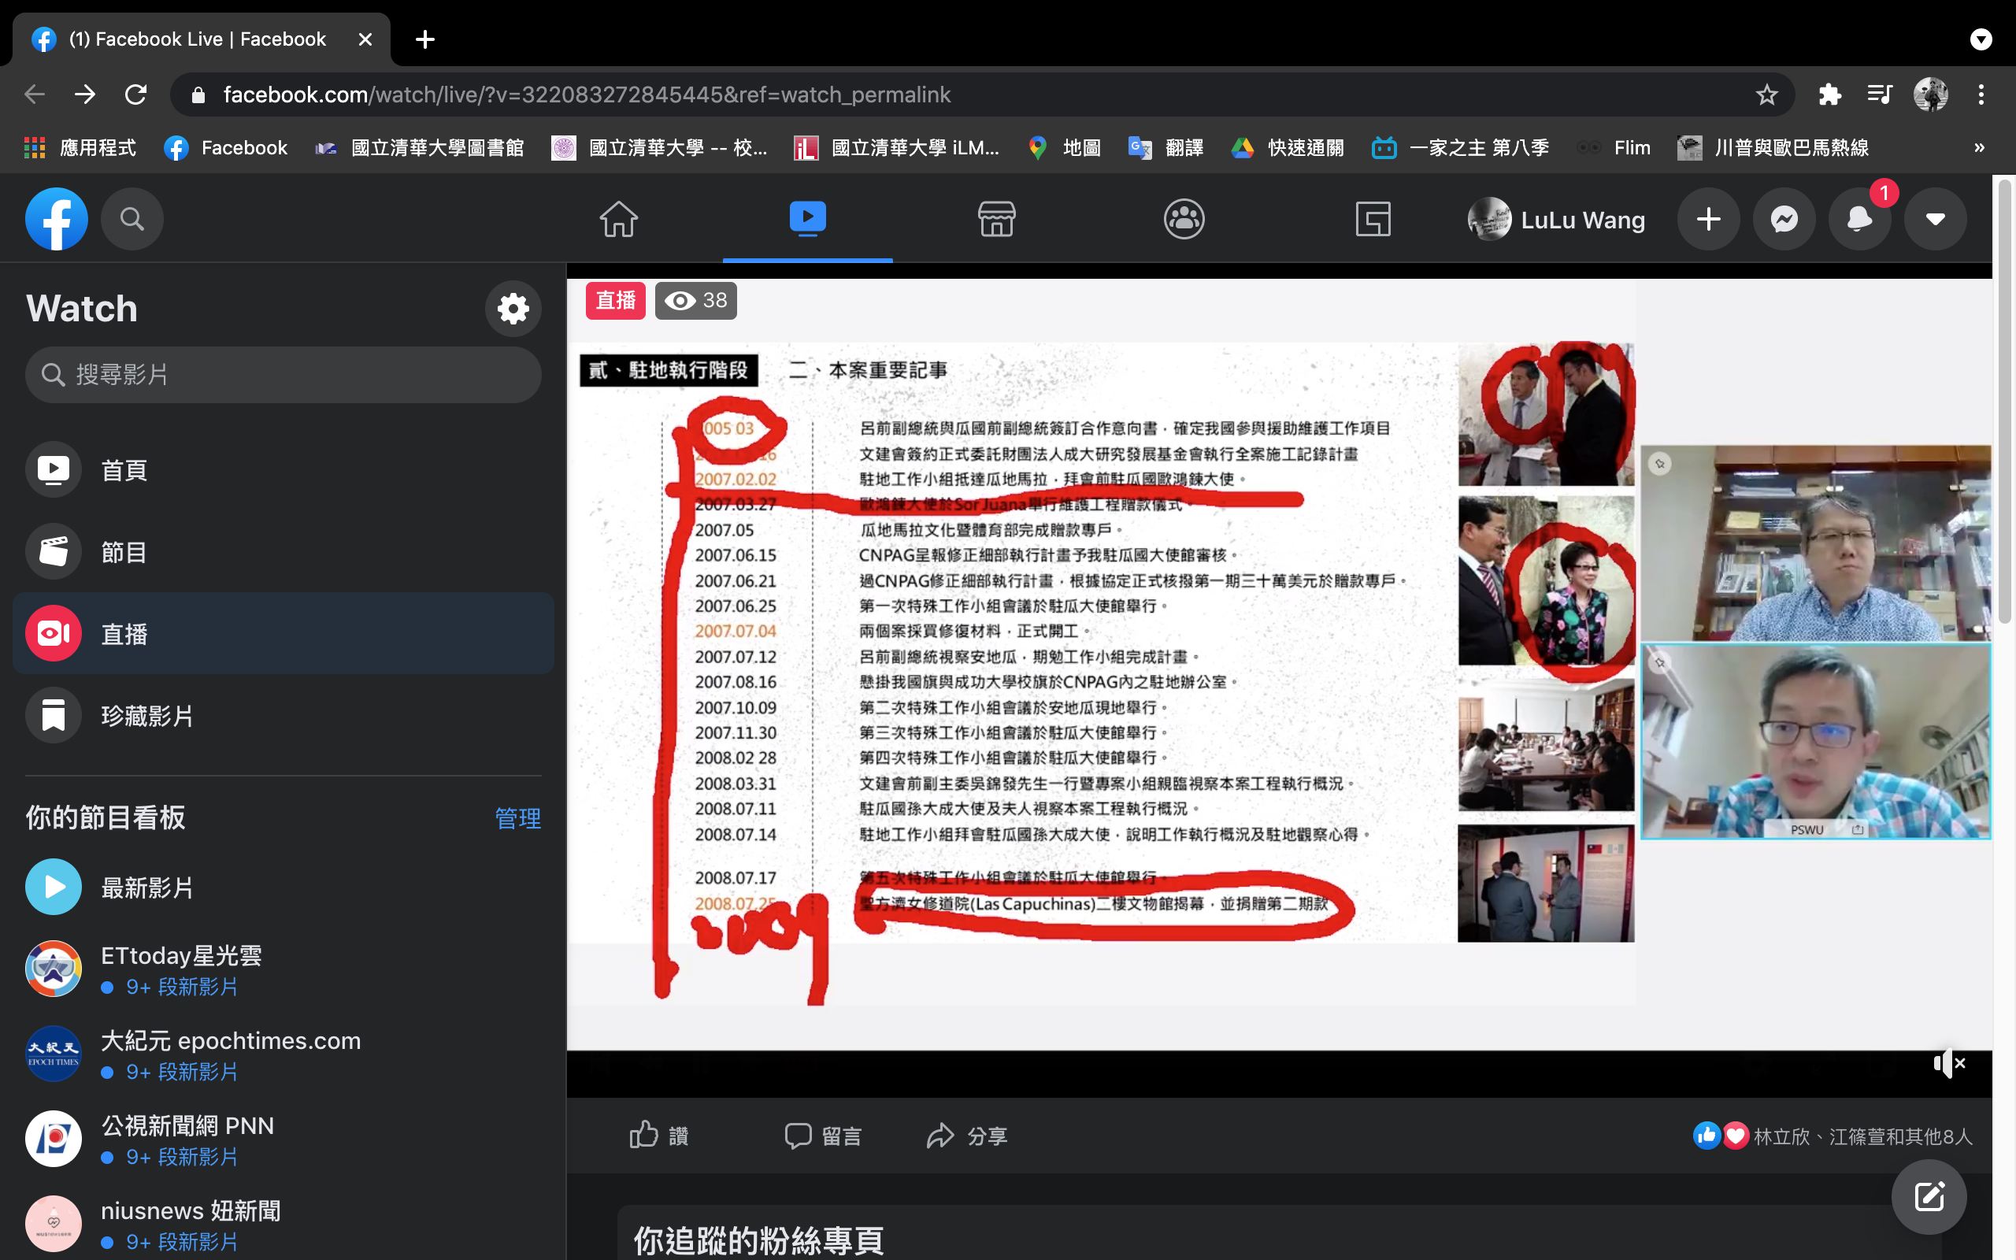
Task: Click the 分享 share button
Action: (966, 1135)
